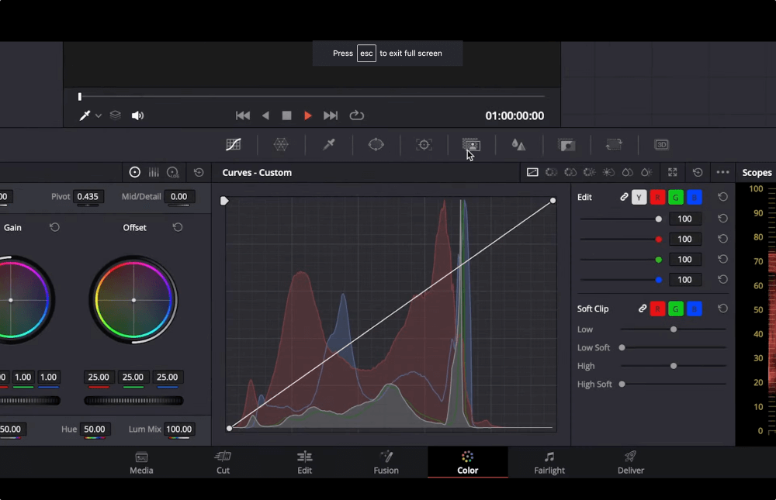
Task: Enable the green Edit channel
Action: click(x=676, y=198)
